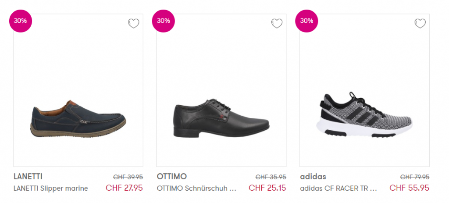449x203 pixels.
Task: Click the OTTIMO 30% discount badge
Action: click(164, 21)
